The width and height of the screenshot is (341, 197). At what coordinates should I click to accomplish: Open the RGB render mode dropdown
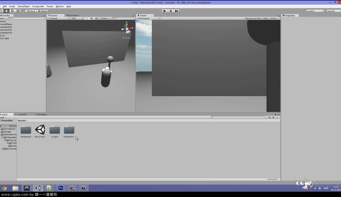coord(77,18)
